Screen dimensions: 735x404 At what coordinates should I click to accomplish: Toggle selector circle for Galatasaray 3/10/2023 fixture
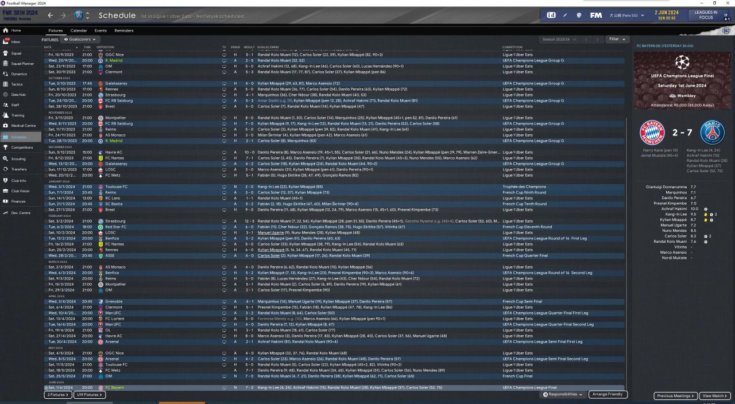[x=45, y=83]
